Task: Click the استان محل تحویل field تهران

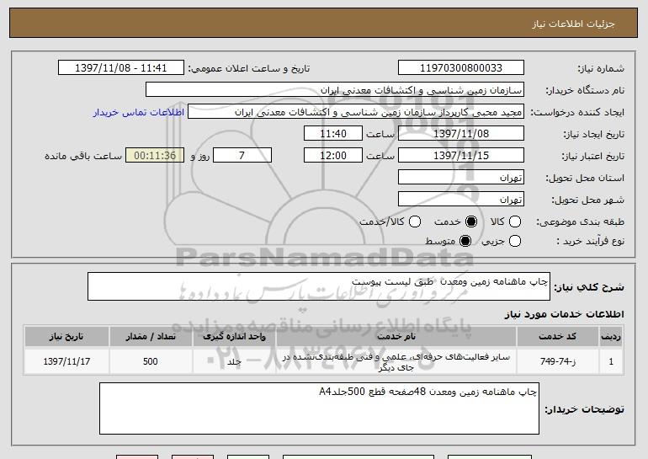Action: click(461, 178)
